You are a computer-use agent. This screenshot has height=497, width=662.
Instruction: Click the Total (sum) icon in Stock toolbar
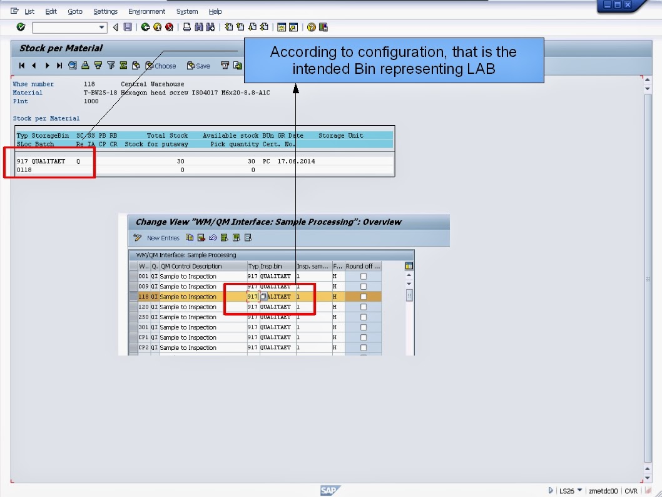[x=122, y=65]
